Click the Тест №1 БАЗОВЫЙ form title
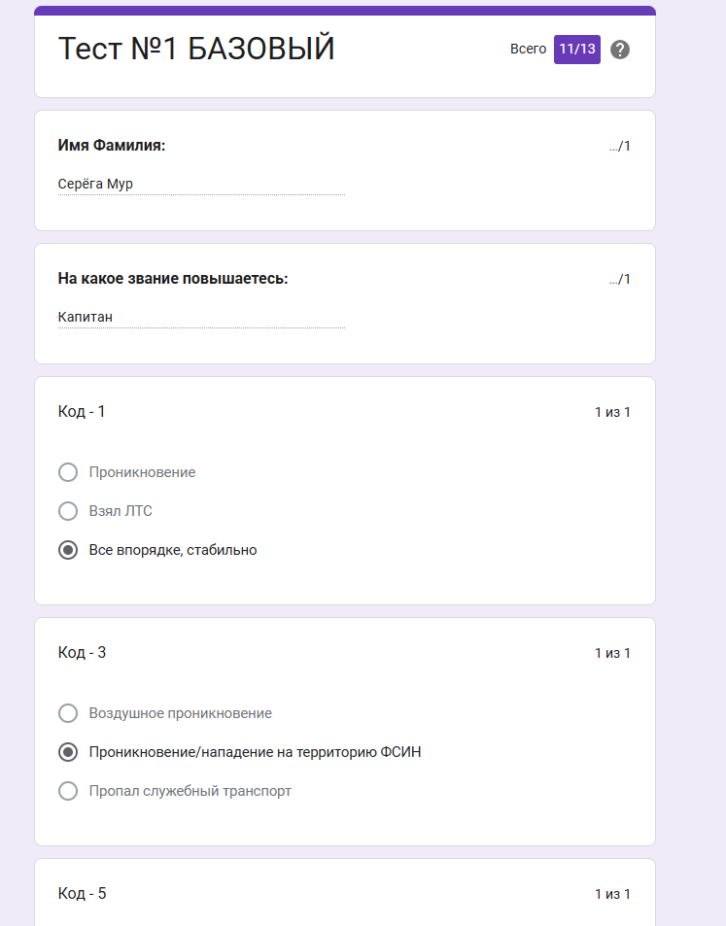The width and height of the screenshot is (726, 926). 197,49
